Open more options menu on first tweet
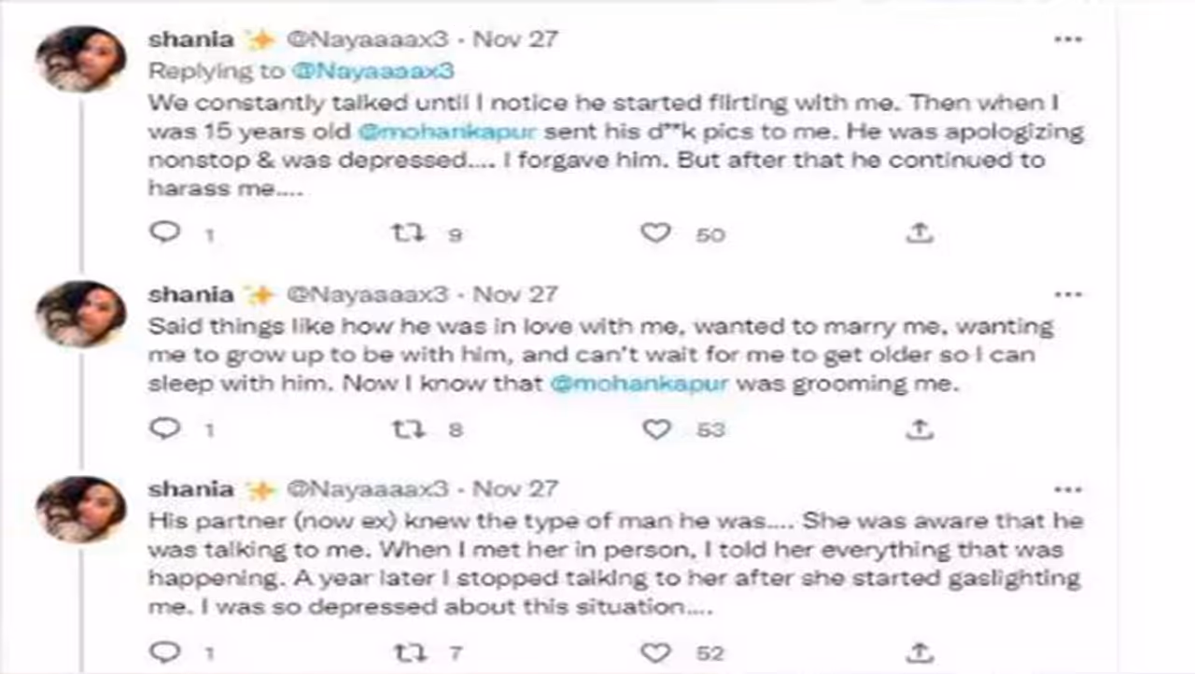This screenshot has width=1195, height=674. [1067, 40]
